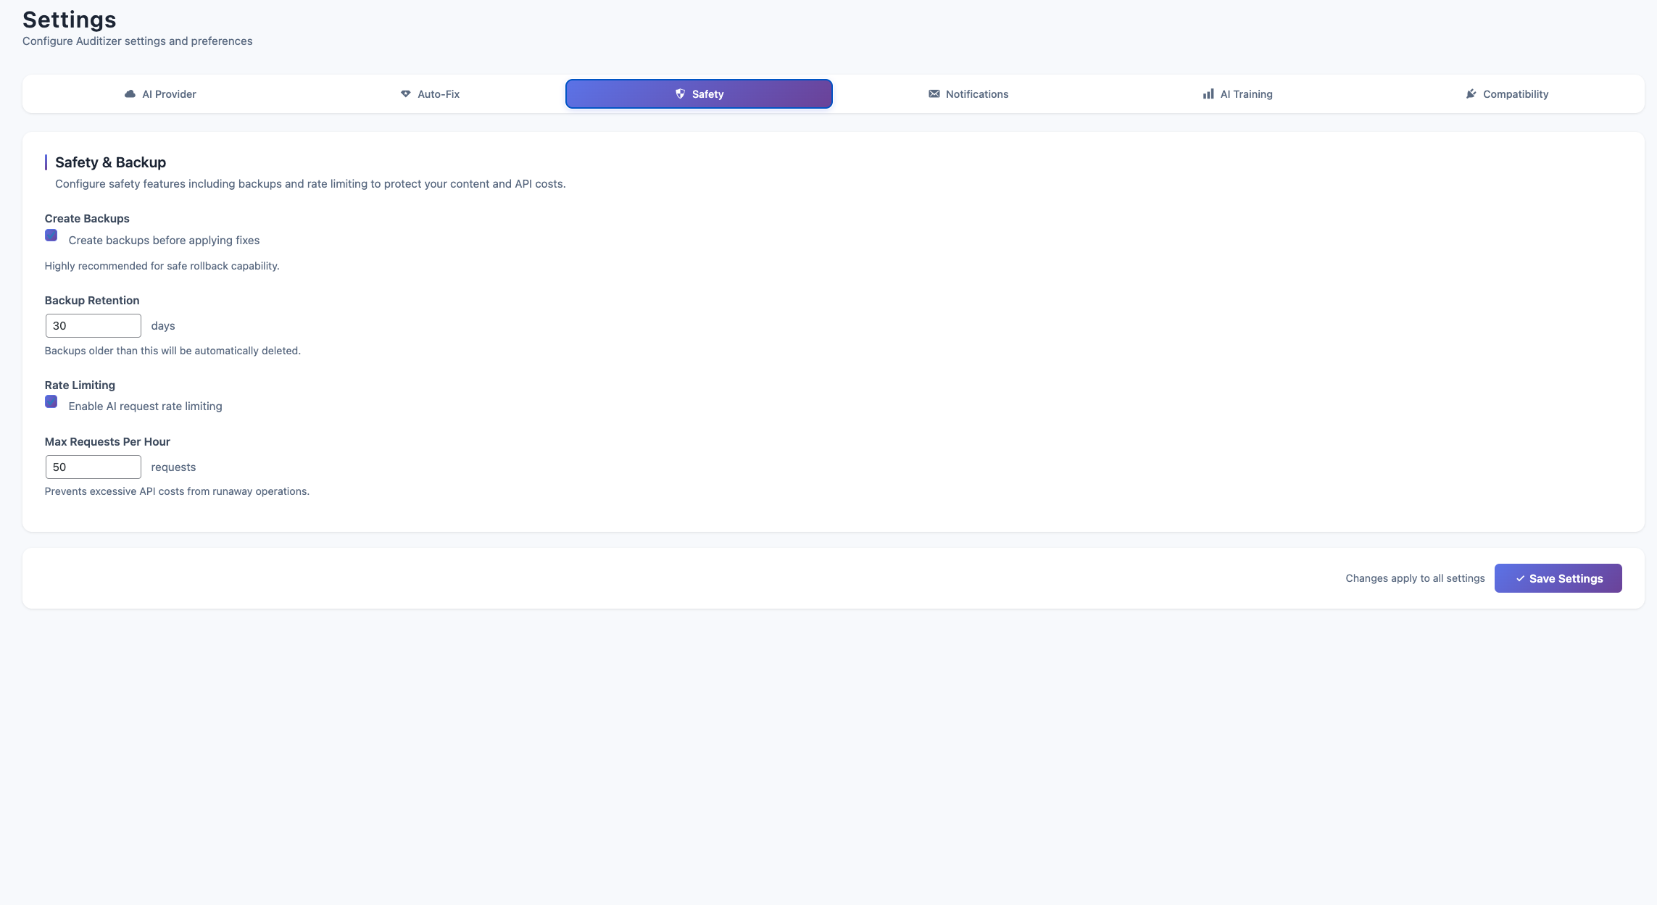Uncheck the Create Backups checkbox
The image size is (1657, 905).
(x=51, y=235)
